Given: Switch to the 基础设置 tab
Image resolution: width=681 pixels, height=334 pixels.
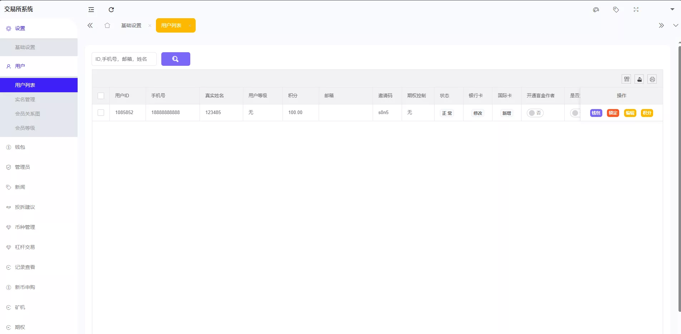Looking at the screenshot, I should (131, 25).
